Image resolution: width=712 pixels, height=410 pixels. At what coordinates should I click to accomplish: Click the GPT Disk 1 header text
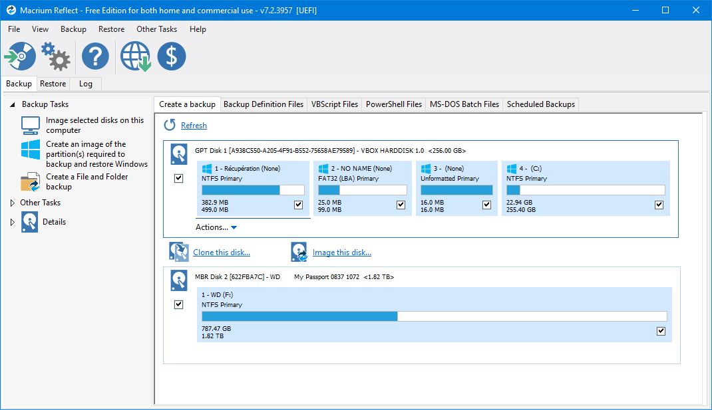[x=331, y=151]
